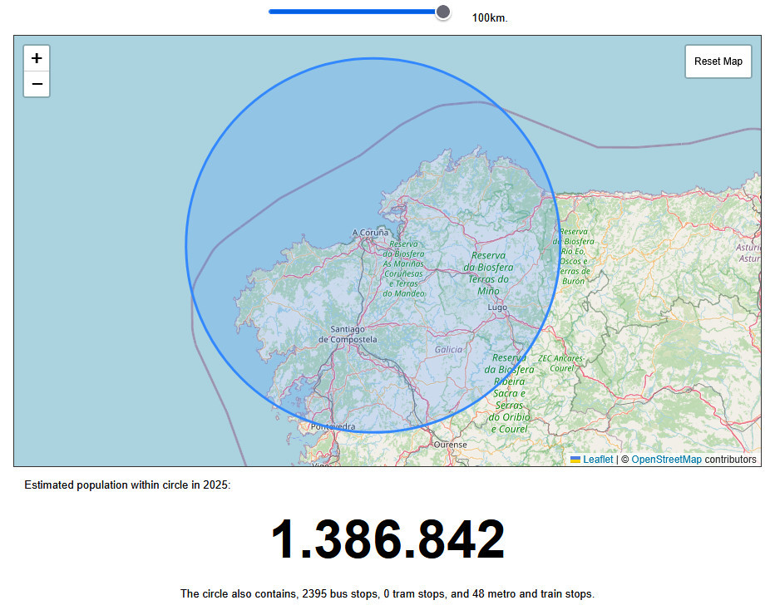Click the 'Estimated population within circle in 2025' label
The width and height of the screenshot is (775, 610).
pyautogui.click(x=127, y=485)
